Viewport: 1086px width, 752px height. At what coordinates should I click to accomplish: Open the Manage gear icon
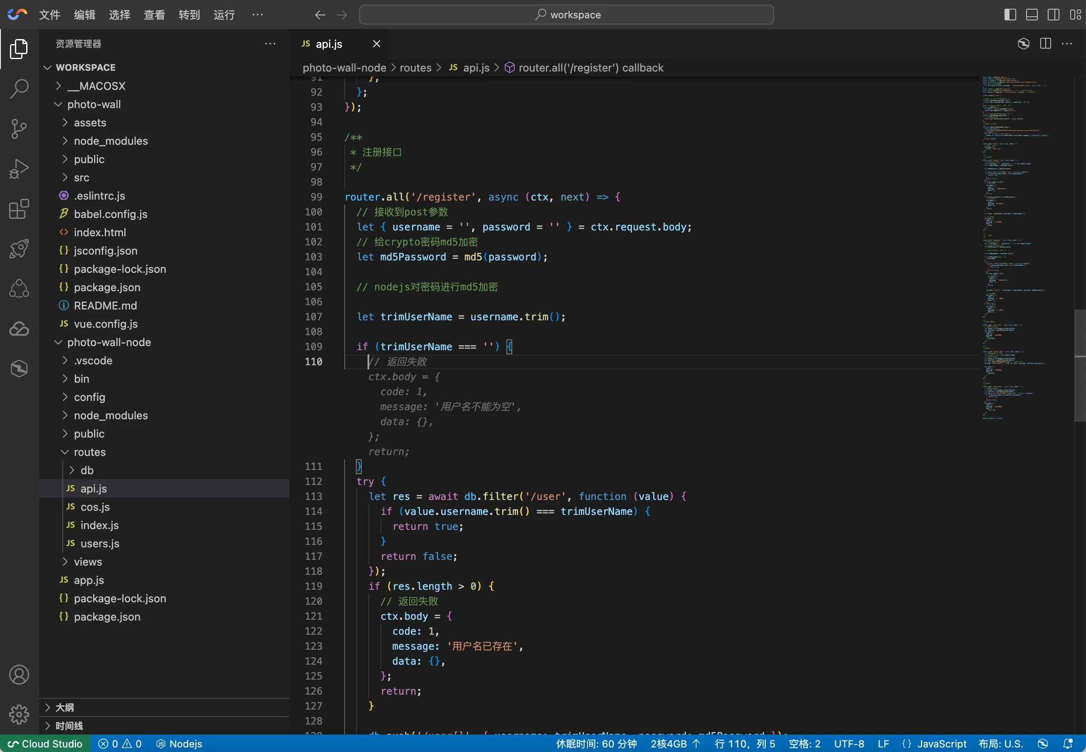[19, 714]
